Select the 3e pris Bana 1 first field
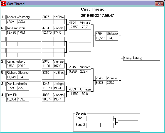Screen dimensions: 165x133 93,119
